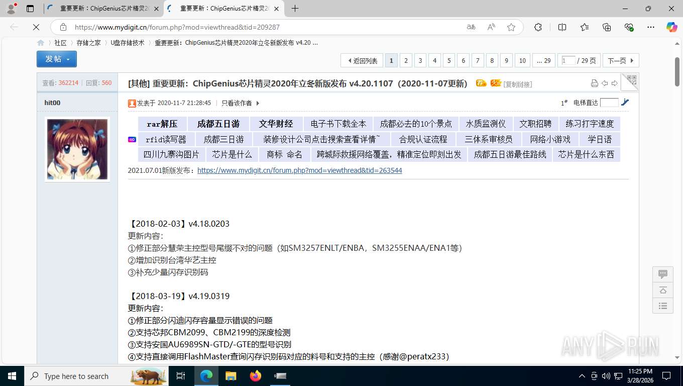Open Task View on the taskbar

pos(181,376)
